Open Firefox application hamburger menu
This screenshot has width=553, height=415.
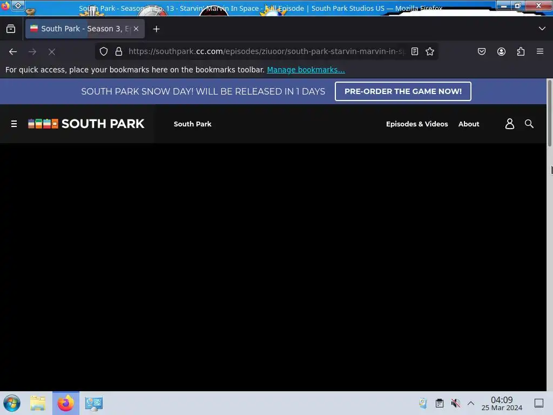[540, 51]
